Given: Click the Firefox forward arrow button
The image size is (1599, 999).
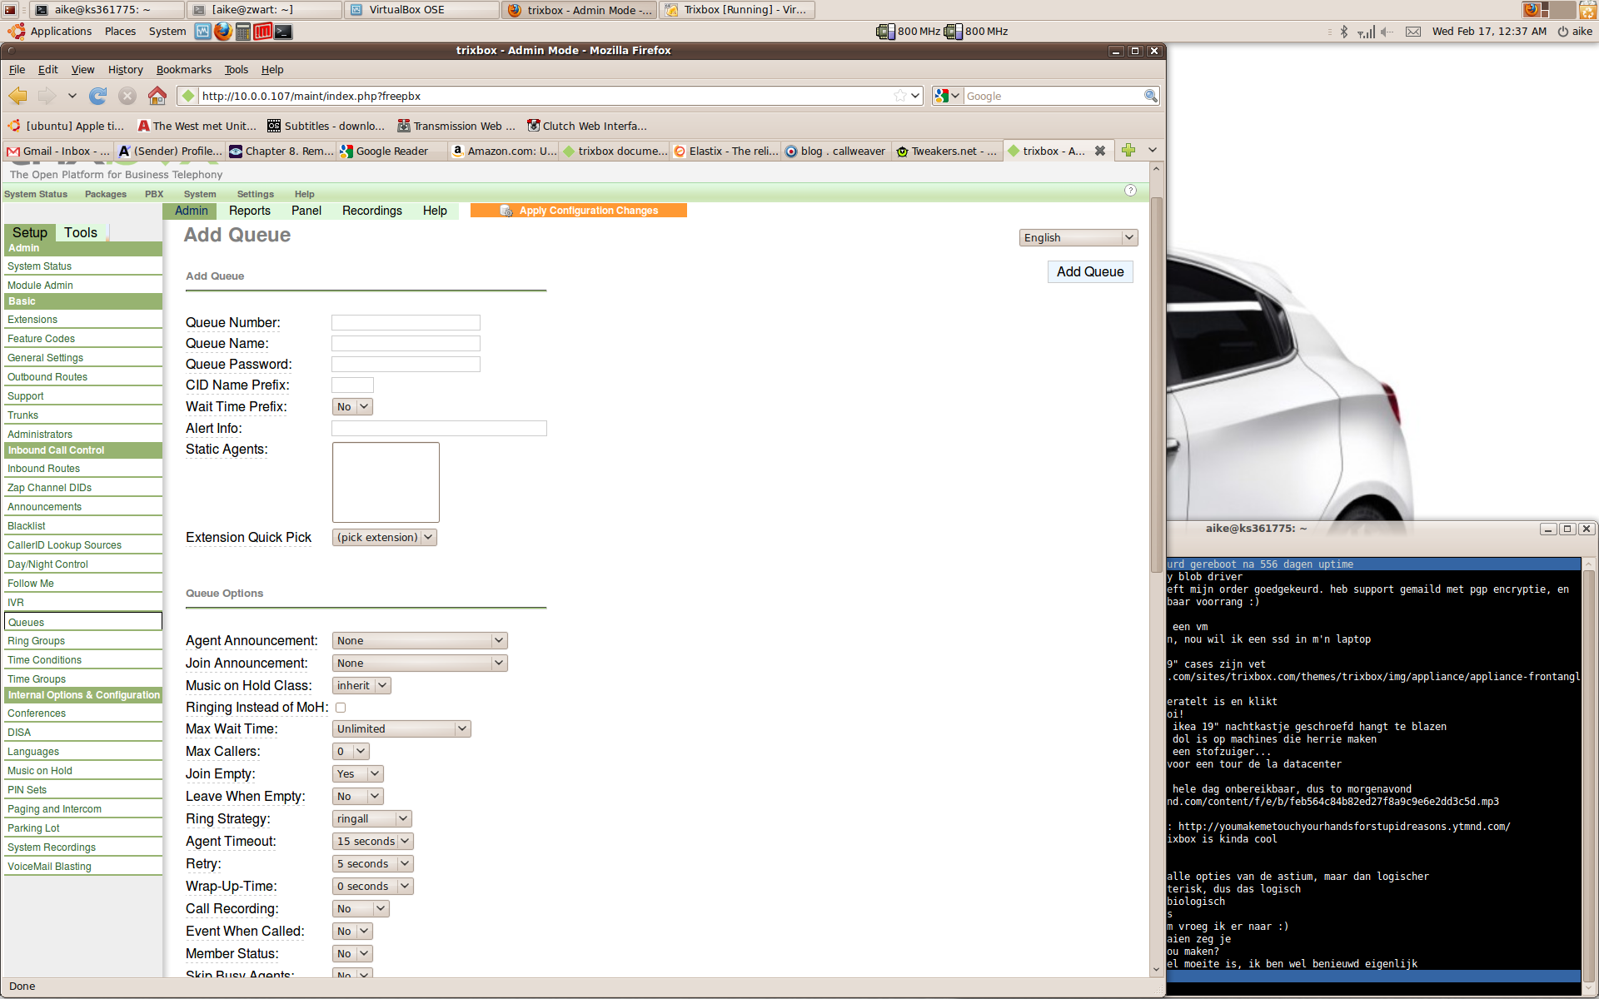Looking at the screenshot, I should pyautogui.click(x=47, y=96).
